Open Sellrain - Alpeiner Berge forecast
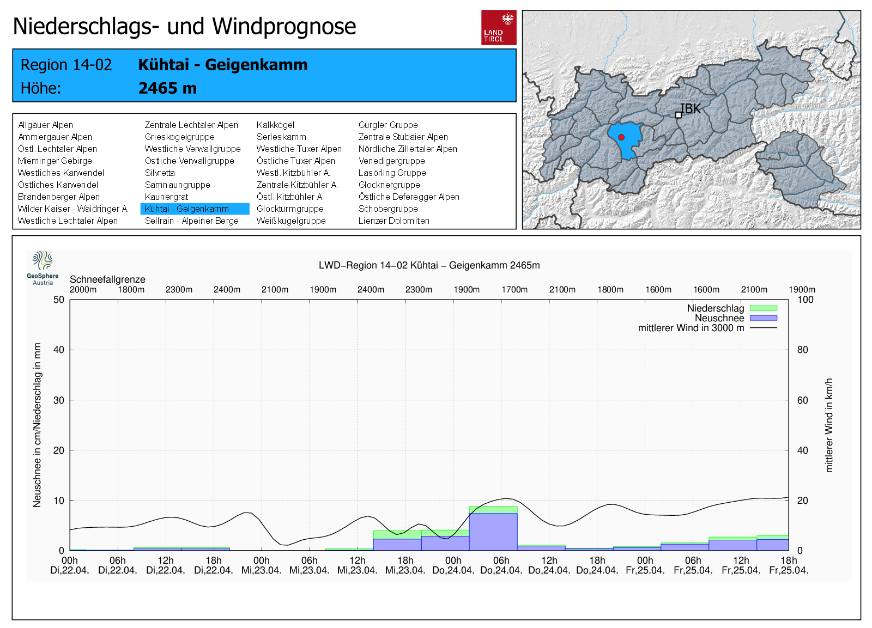Screen dimensions: 872x628 pyautogui.click(x=191, y=221)
